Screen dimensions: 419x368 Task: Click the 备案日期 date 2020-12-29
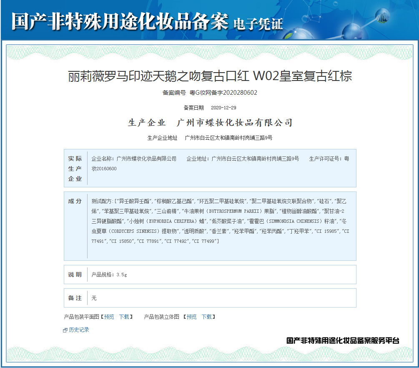click(x=224, y=107)
